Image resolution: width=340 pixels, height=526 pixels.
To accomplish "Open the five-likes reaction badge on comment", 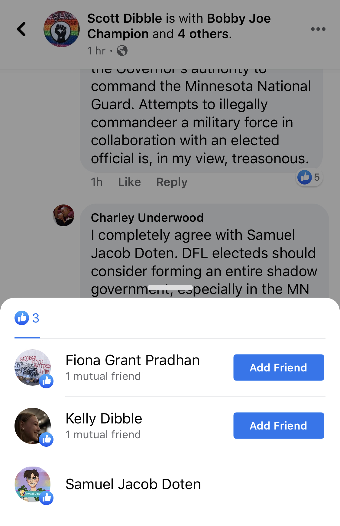I will coord(309,177).
